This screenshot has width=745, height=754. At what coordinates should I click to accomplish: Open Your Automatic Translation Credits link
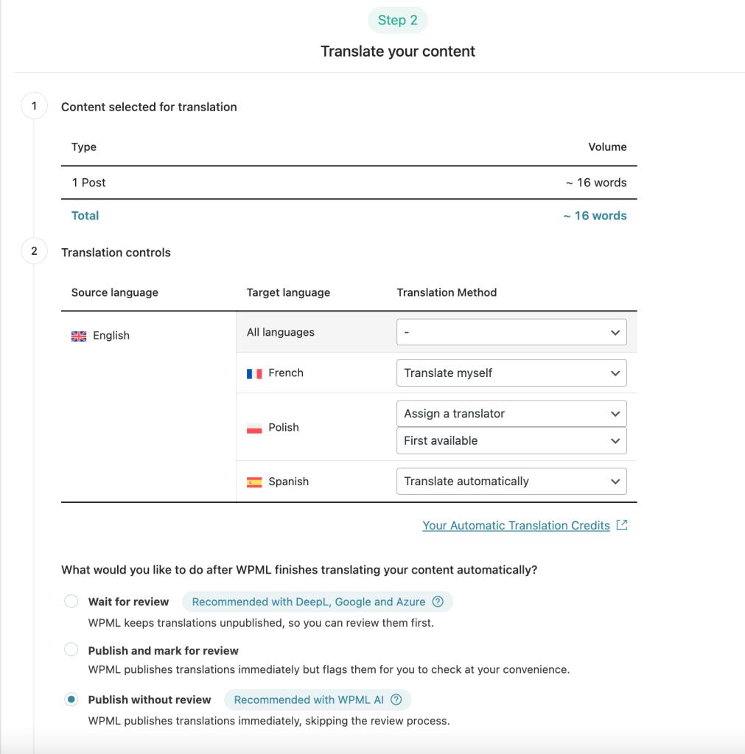pos(516,526)
